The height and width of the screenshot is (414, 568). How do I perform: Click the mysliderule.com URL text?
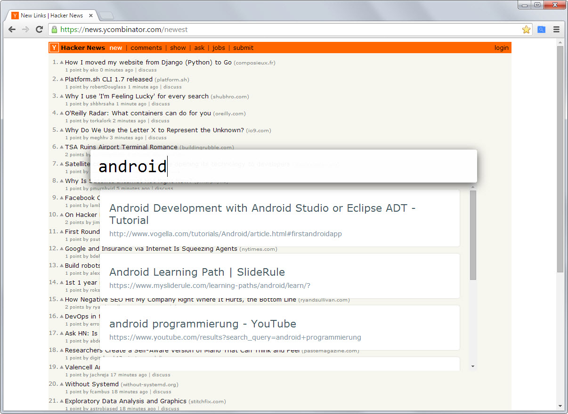click(210, 286)
